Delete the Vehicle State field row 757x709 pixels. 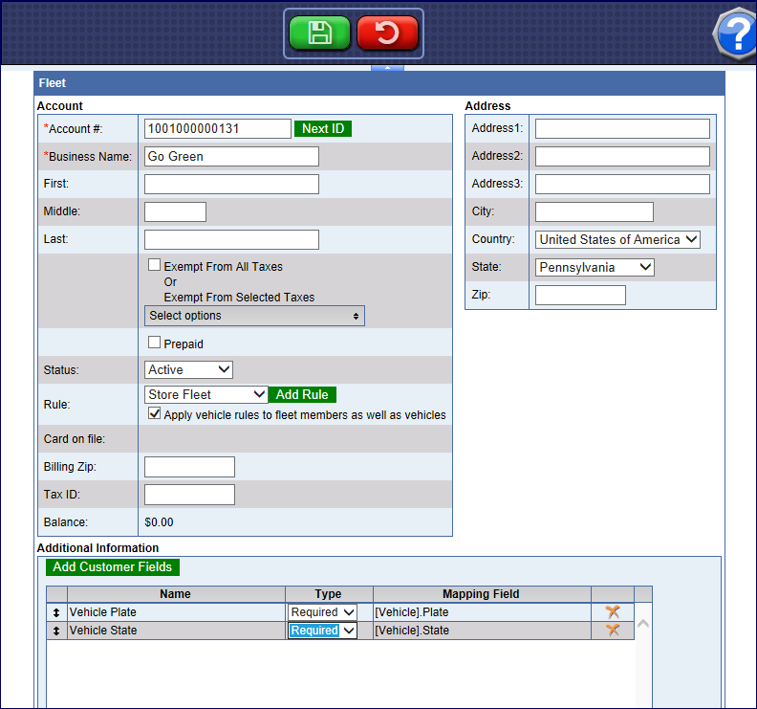tap(613, 631)
